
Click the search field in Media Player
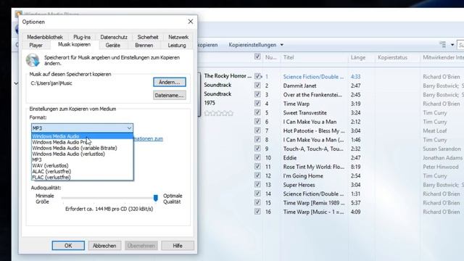click(460, 45)
